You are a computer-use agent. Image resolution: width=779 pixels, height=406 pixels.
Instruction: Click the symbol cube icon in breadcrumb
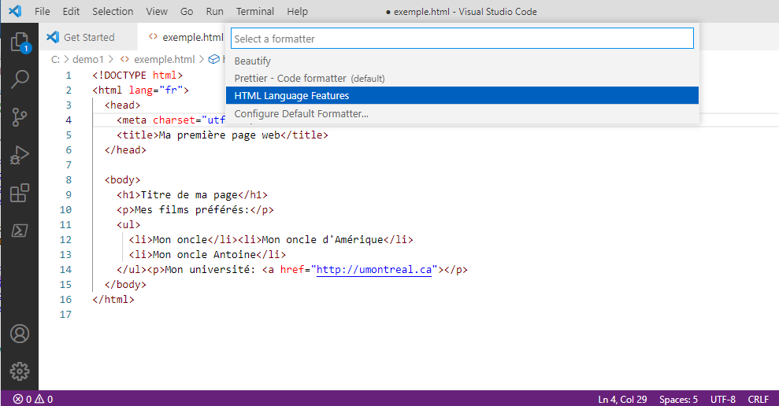(213, 59)
